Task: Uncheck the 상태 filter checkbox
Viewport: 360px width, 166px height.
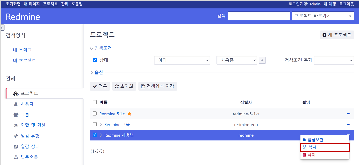Action: click(x=95, y=60)
